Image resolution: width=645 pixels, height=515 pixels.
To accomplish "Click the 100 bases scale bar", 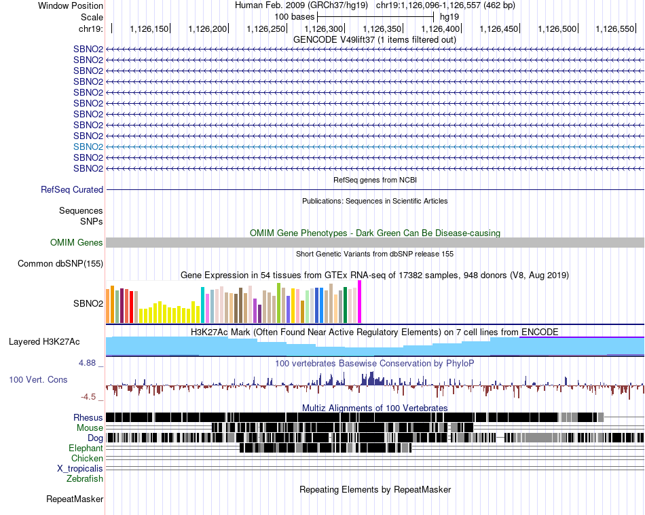I will click(375, 16).
